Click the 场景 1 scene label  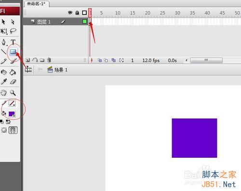[61, 70]
